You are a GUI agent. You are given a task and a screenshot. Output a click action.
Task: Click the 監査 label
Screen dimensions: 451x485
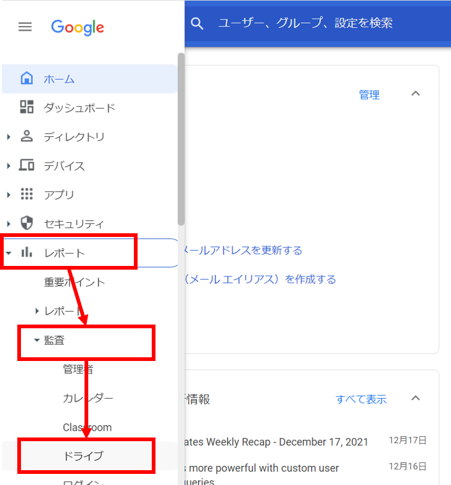54,340
